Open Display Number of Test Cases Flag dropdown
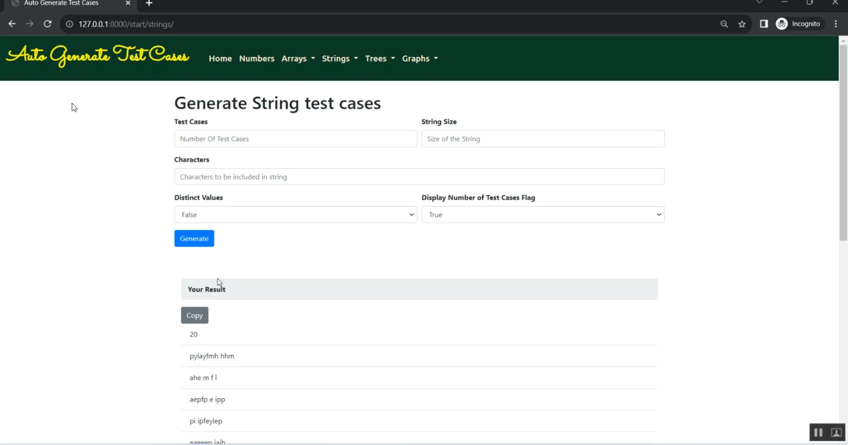 point(543,215)
